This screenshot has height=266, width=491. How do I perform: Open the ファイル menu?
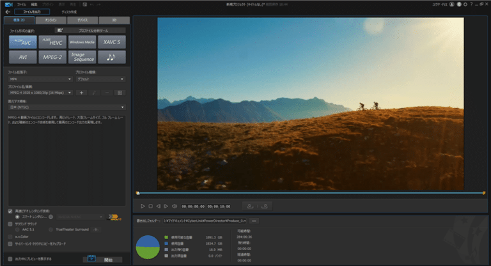click(22, 3)
